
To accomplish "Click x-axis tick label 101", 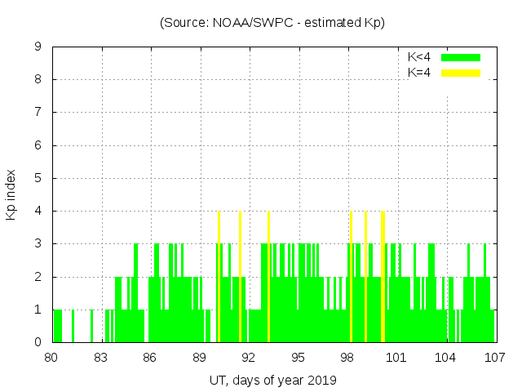I will [x=396, y=357].
